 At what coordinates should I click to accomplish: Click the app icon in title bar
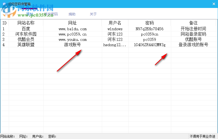(x=4, y=4)
